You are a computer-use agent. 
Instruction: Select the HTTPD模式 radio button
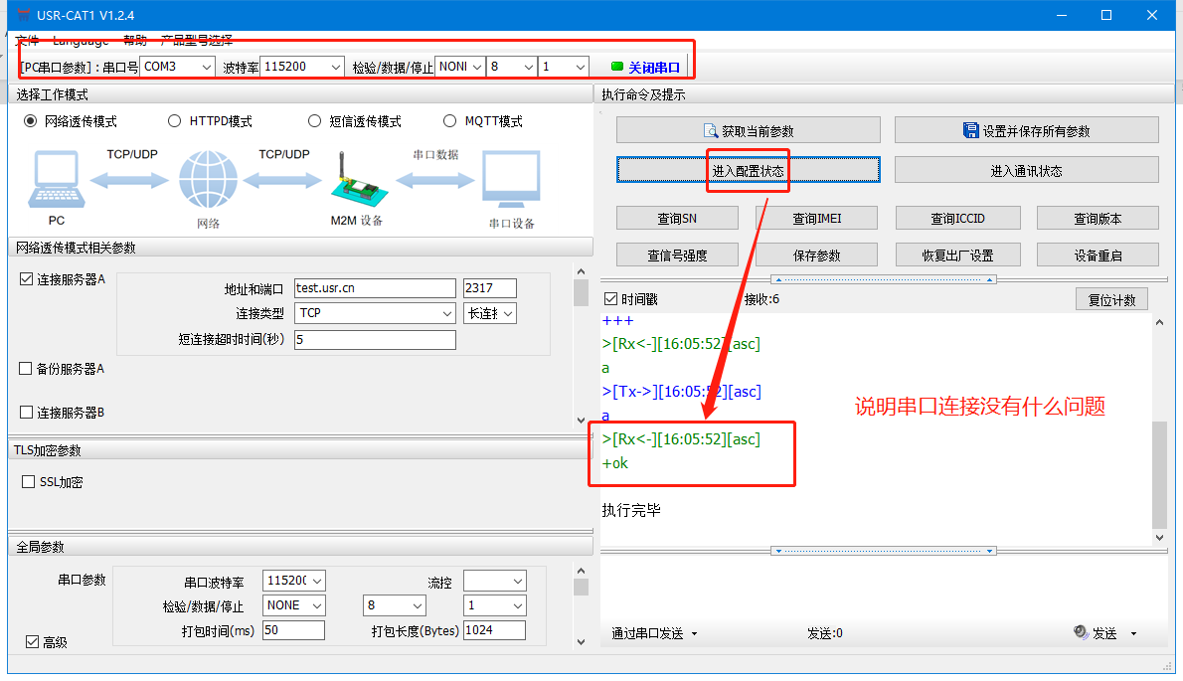174,121
